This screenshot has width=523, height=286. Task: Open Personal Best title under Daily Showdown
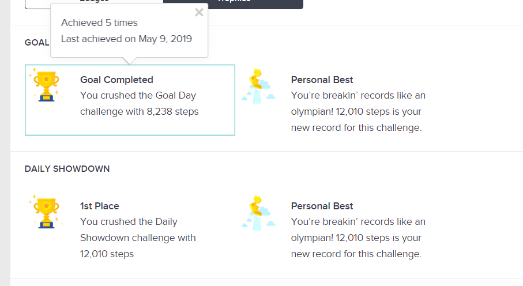coord(322,206)
